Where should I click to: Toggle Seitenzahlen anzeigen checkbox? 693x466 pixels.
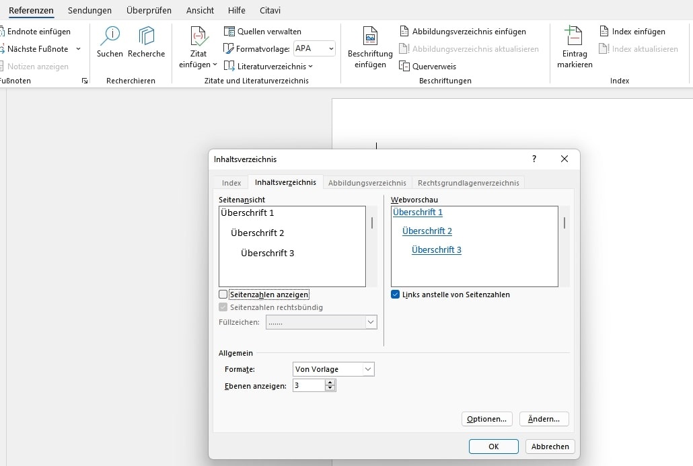tap(223, 294)
